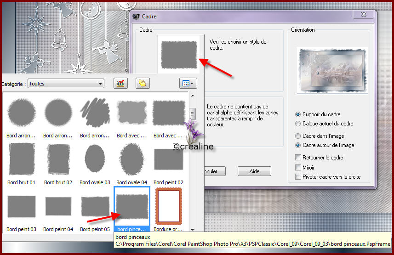Check Pivoter cadre vers la droite
This screenshot has width=394, height=255.
point(298,177)
